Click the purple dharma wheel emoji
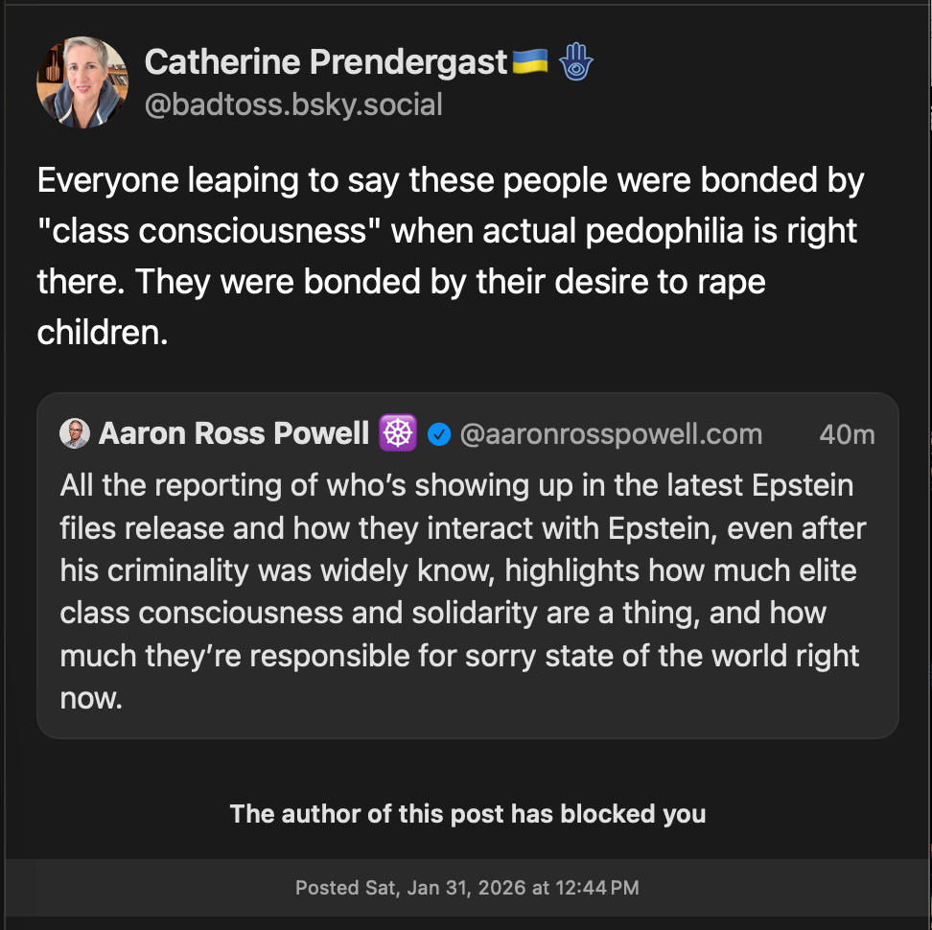The image size is (932, 930). pos(397,434)
